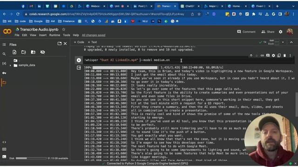Viewport: 298px width, 167px height.
Task: Close the Files pane
Action: (65, 44)
